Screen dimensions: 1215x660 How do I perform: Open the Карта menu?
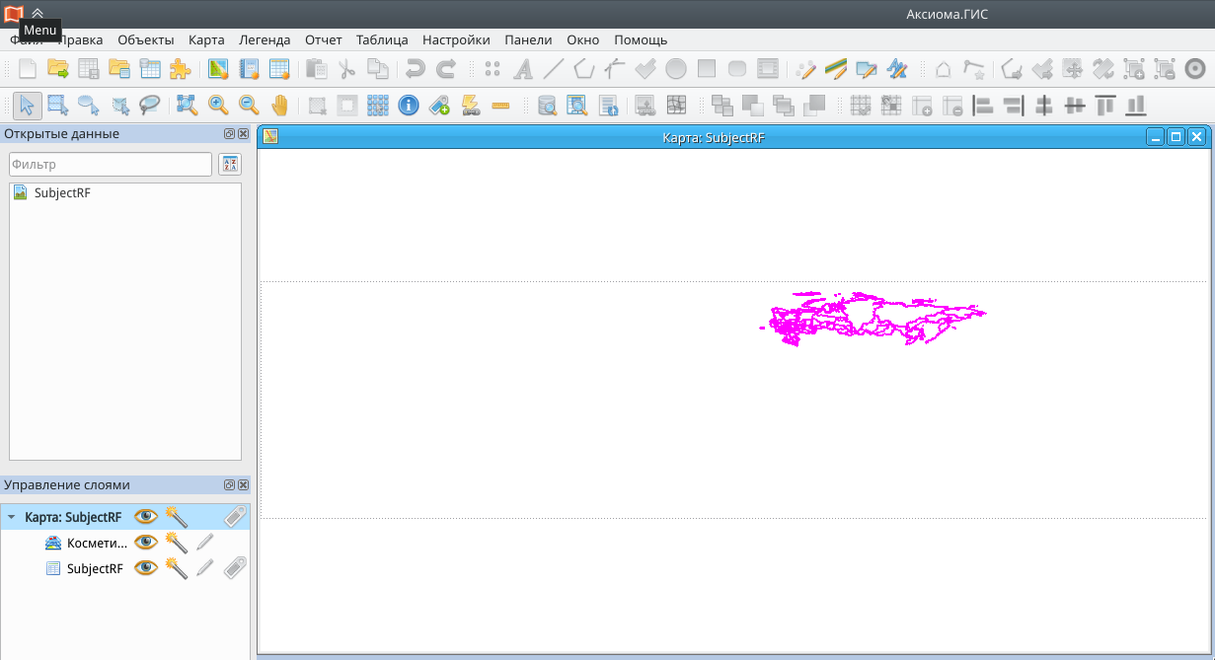pos(205,39)
